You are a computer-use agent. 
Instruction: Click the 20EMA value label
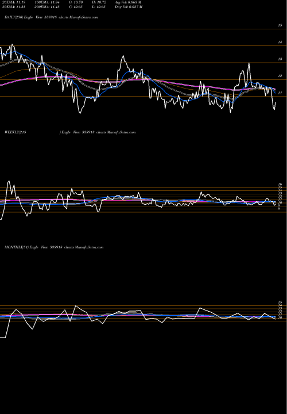pos(14,2)
